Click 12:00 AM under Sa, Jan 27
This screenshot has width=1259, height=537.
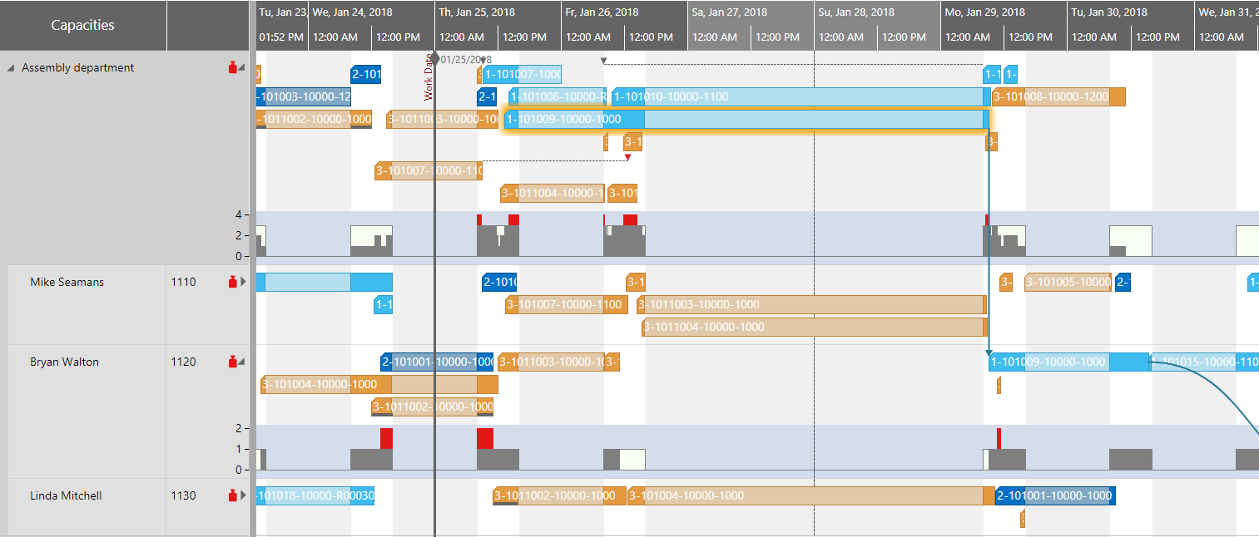[x=715, y=37]
